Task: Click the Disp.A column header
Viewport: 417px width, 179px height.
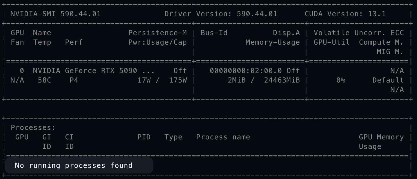Action: pos(286,33)
